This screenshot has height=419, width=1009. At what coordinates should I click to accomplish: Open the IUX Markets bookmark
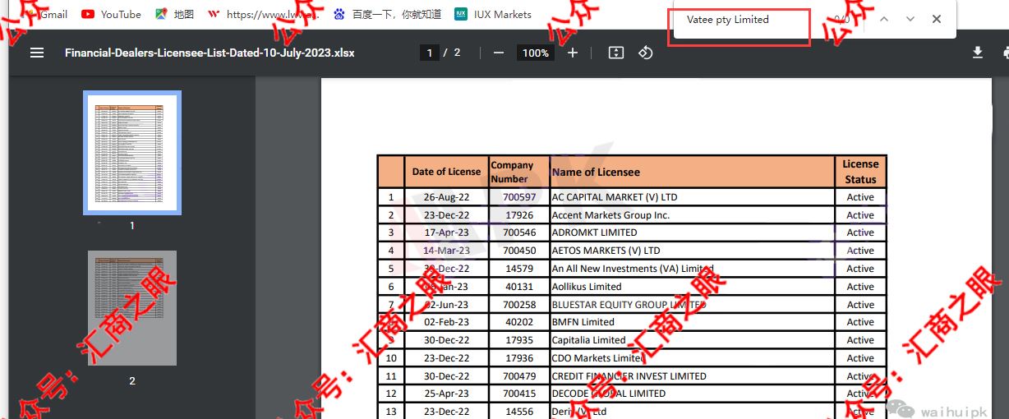tap(493, 14)
